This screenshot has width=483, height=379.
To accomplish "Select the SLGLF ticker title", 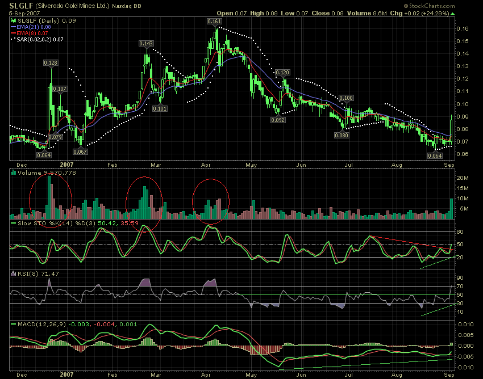I will pos(21,6).
